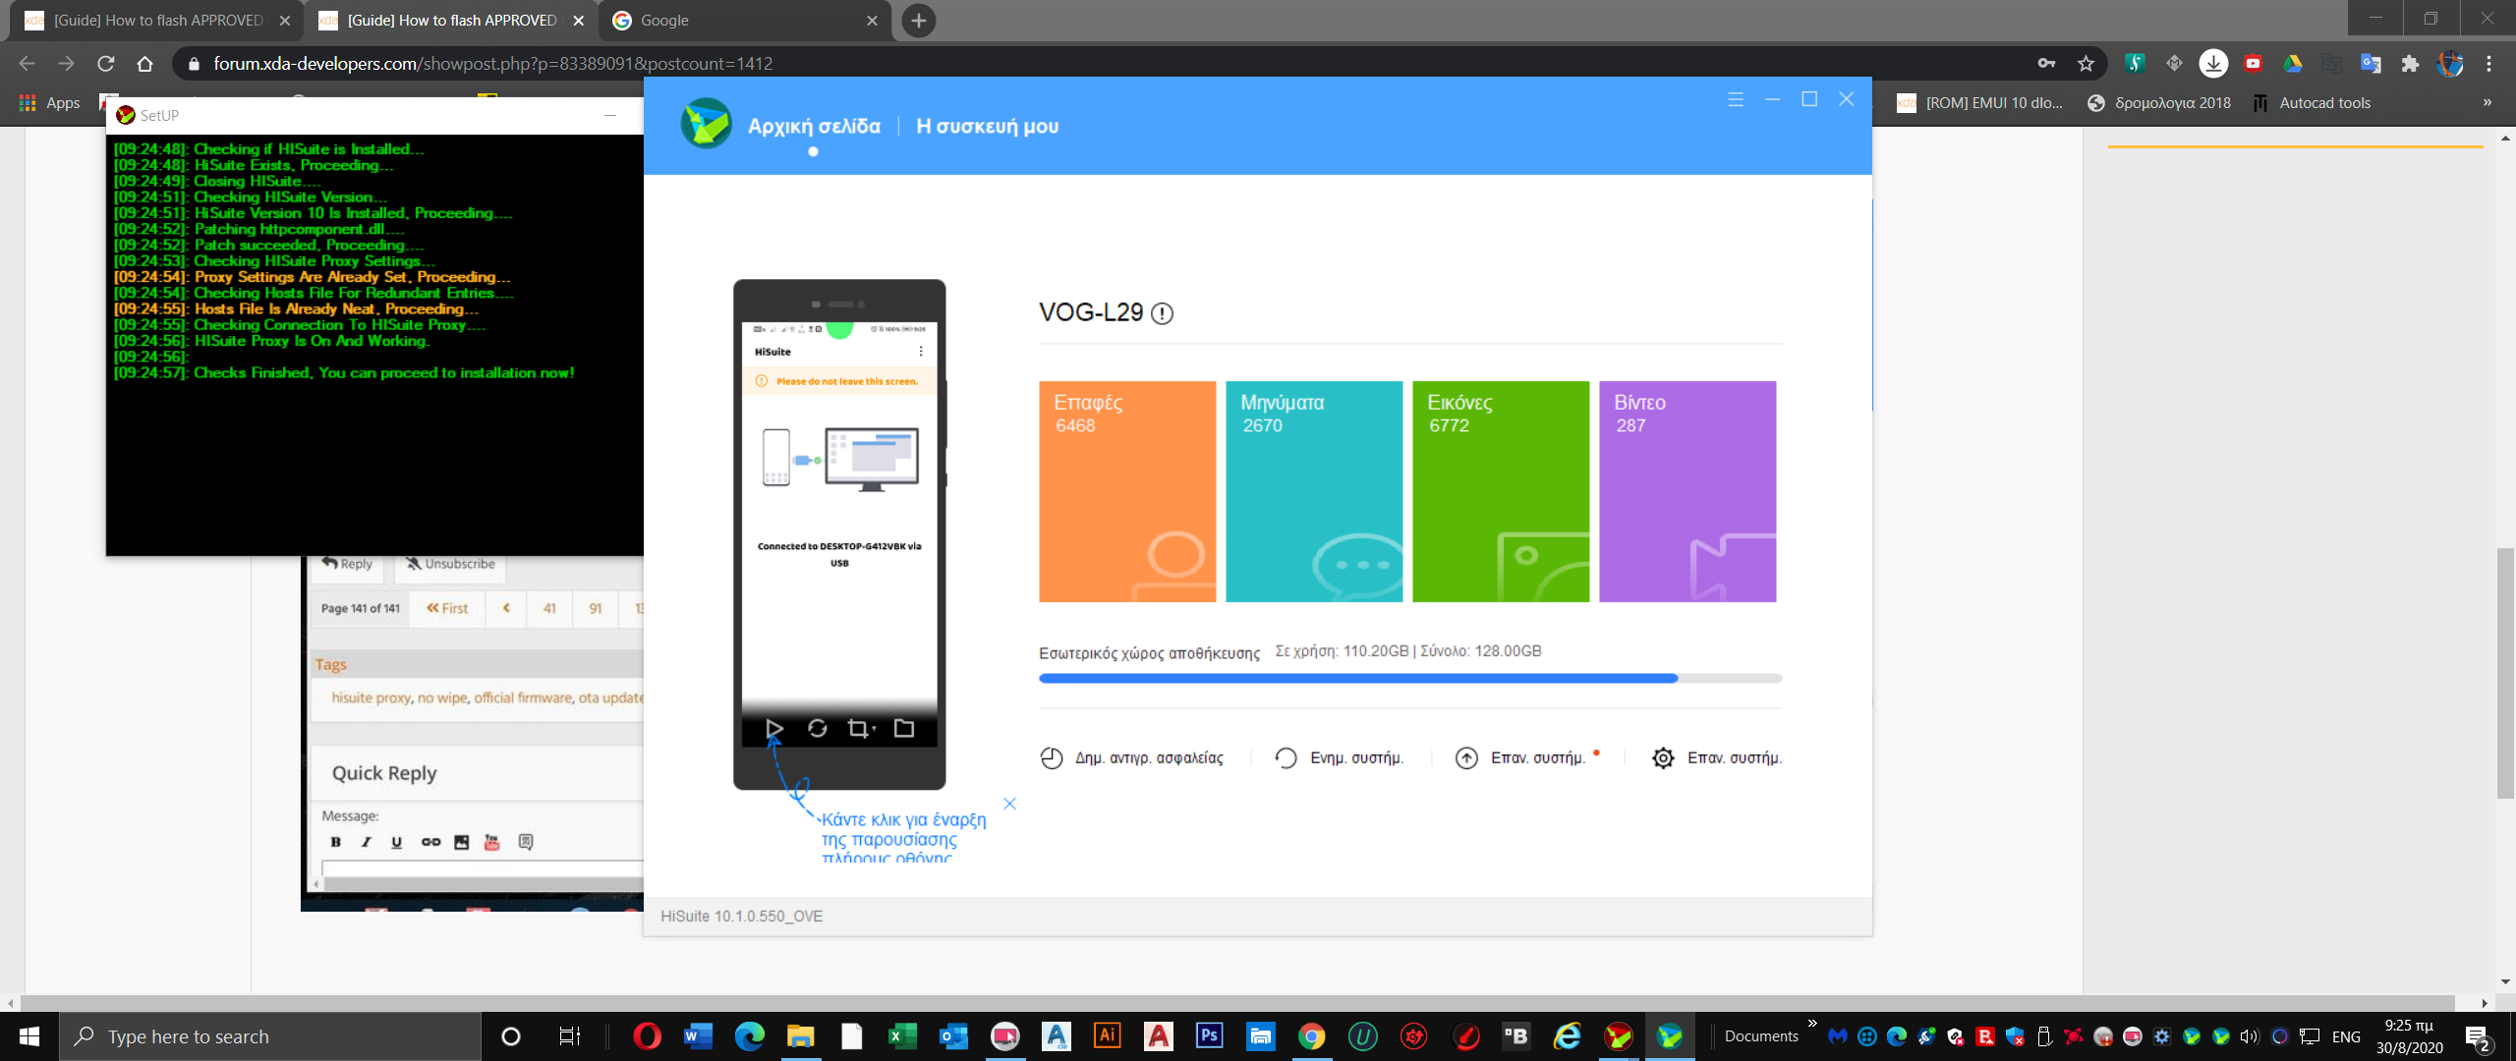Toggle italic formatting in Quick Reply
The width and height of the screenshot is (2516, 1061).
(367, 842)
